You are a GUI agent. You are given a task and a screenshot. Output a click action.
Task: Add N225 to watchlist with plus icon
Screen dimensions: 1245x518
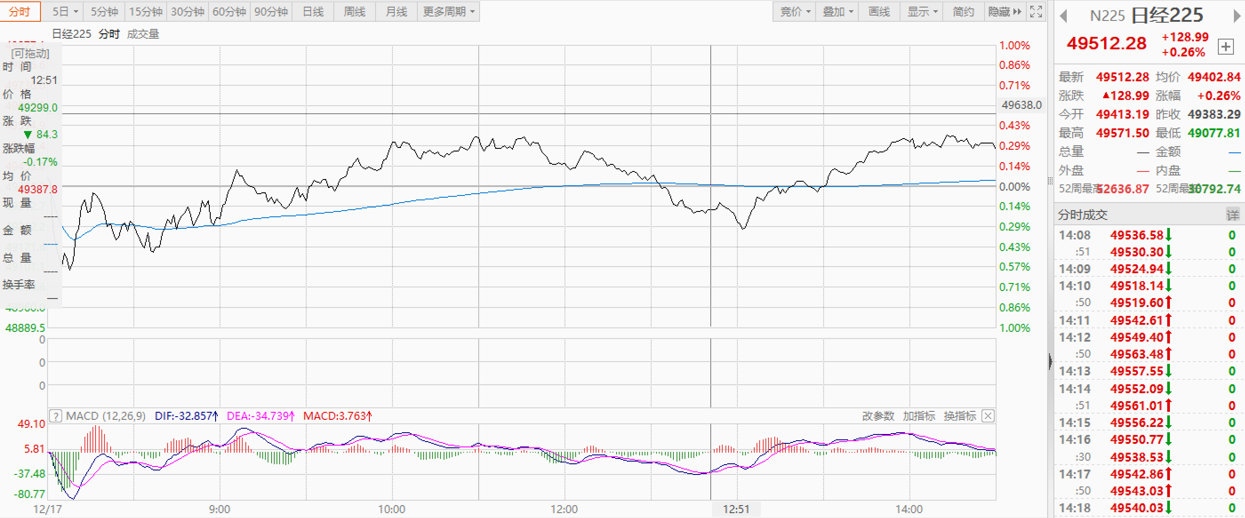(1225, 47)
